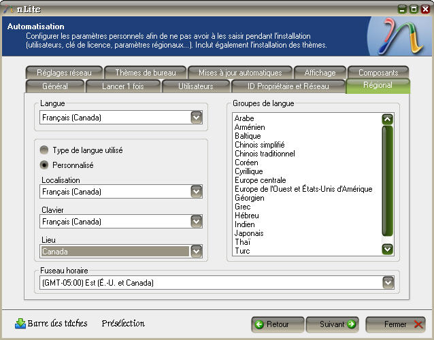Select Grec in the language list
The image size is (434, 340).
click(x=242, y=207)
